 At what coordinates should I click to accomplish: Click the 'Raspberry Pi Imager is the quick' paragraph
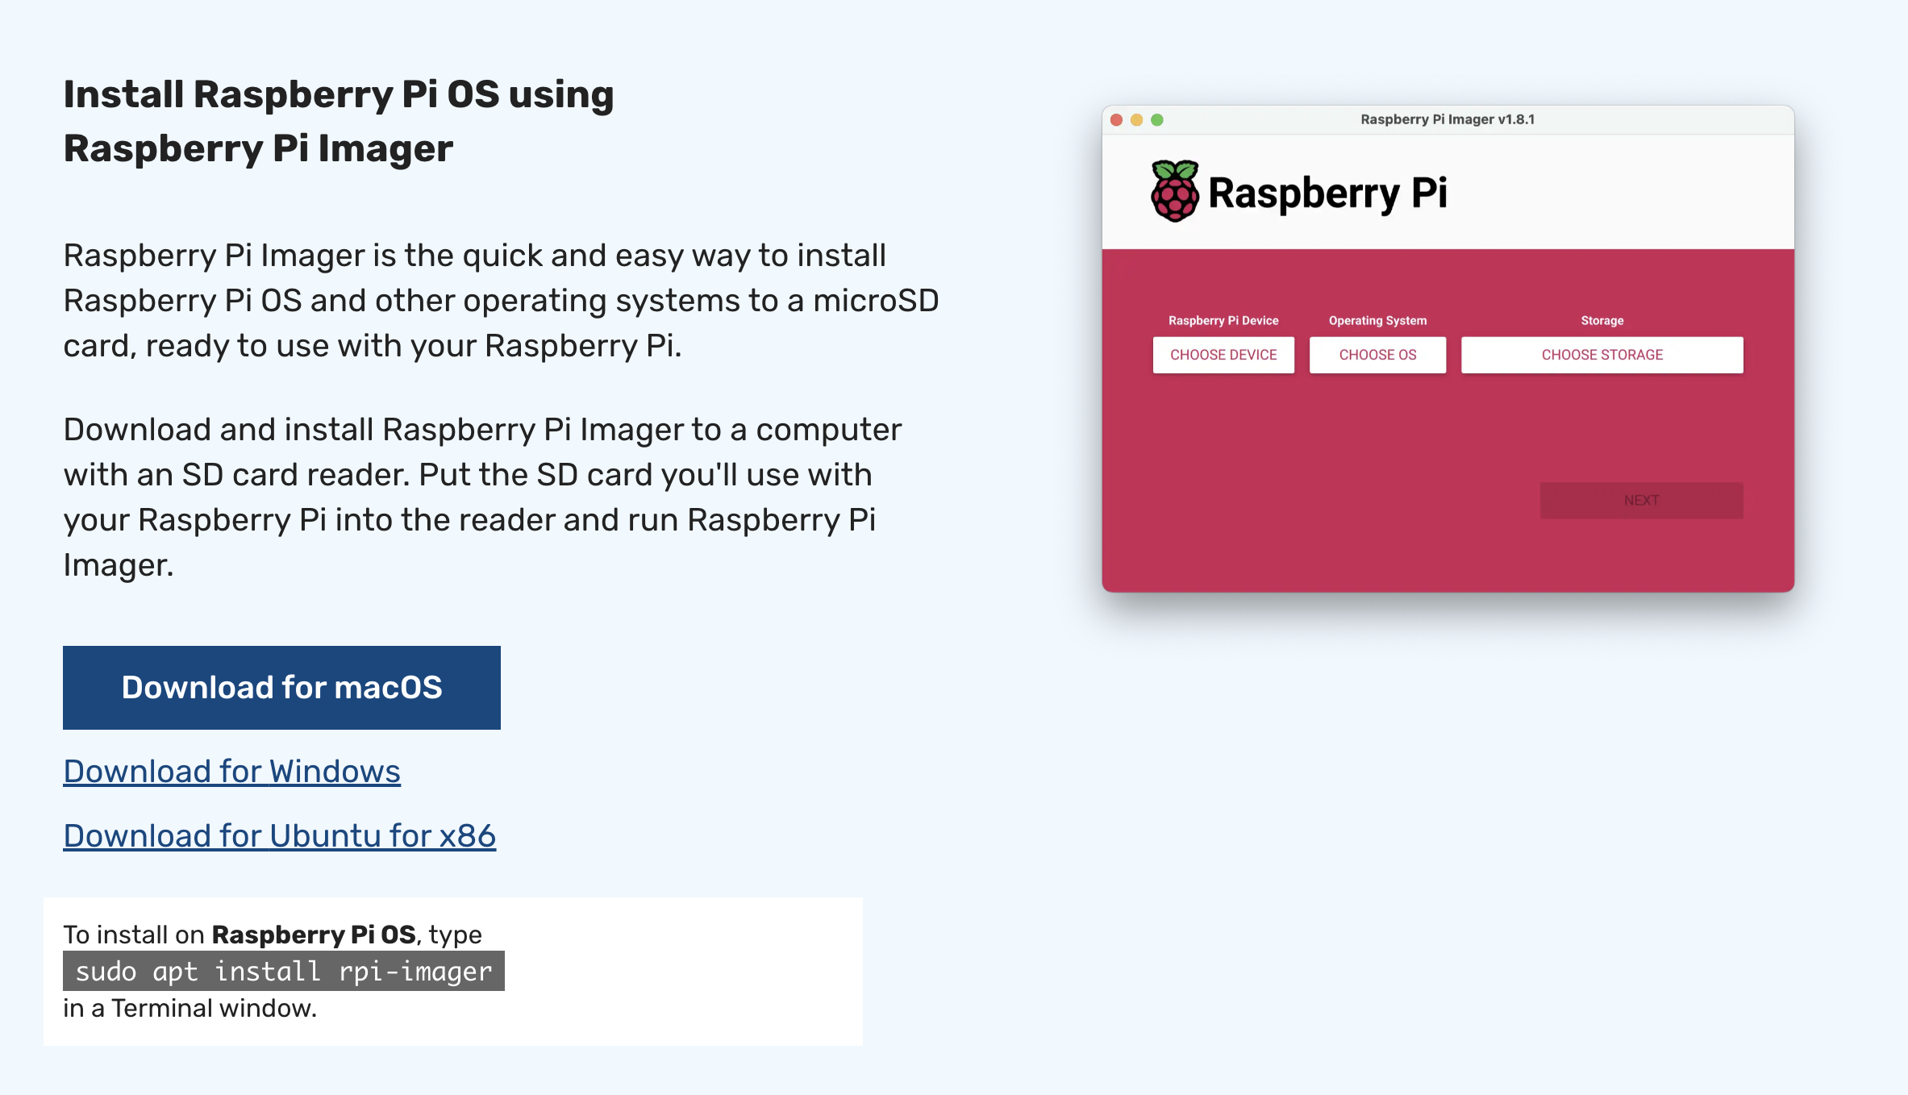click(x=501, y=300)
